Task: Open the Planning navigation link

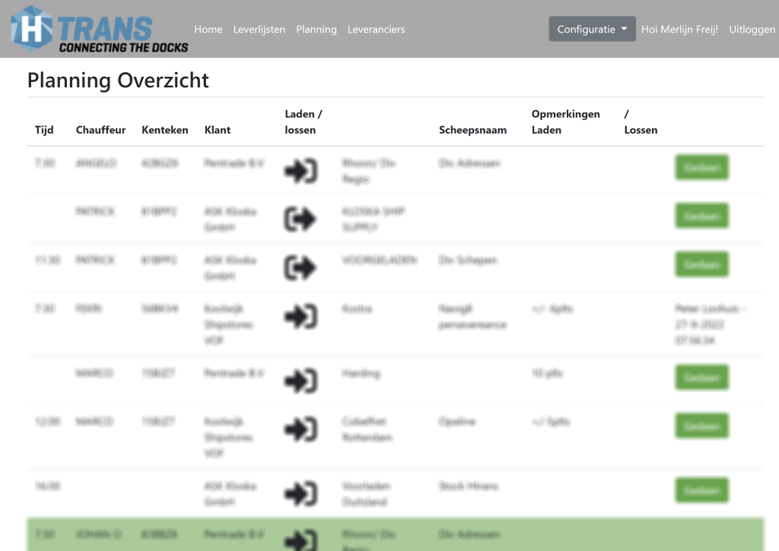Action: click(x=316, y=30)
